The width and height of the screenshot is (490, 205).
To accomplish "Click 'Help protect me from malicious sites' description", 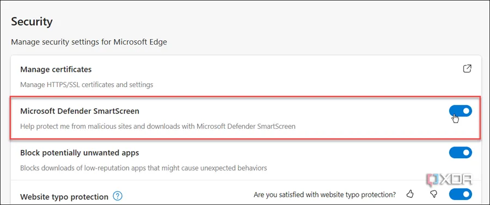I will click(x=158, y=126).
